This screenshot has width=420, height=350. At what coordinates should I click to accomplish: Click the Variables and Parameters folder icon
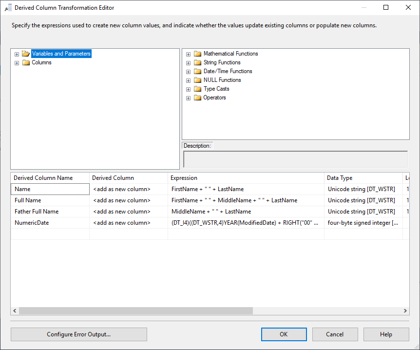[x=26, y=54]
